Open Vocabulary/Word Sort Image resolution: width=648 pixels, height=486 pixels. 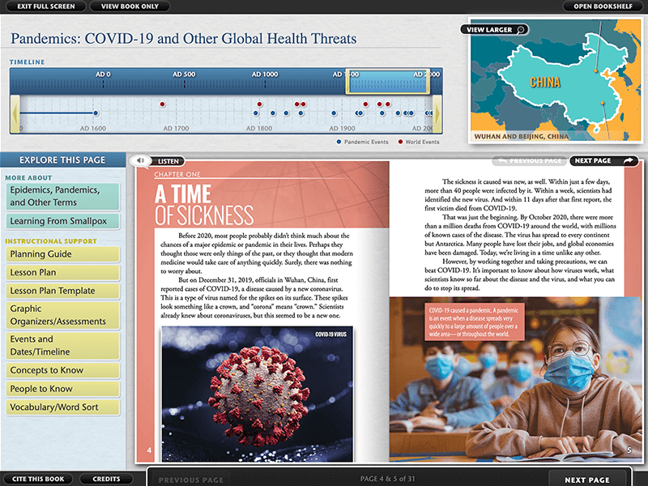click(63, 407)
